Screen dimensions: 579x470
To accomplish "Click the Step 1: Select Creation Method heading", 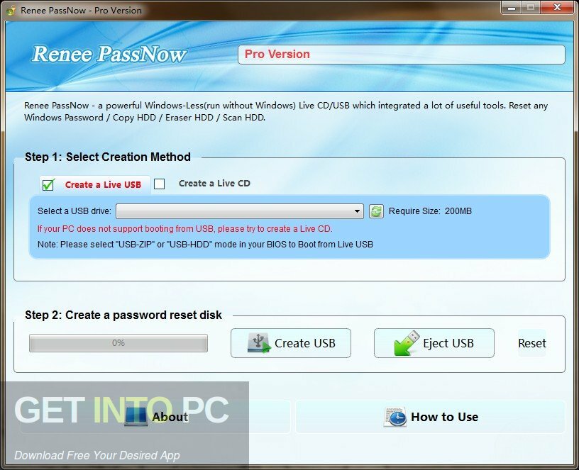I will (x=108, y=157).
